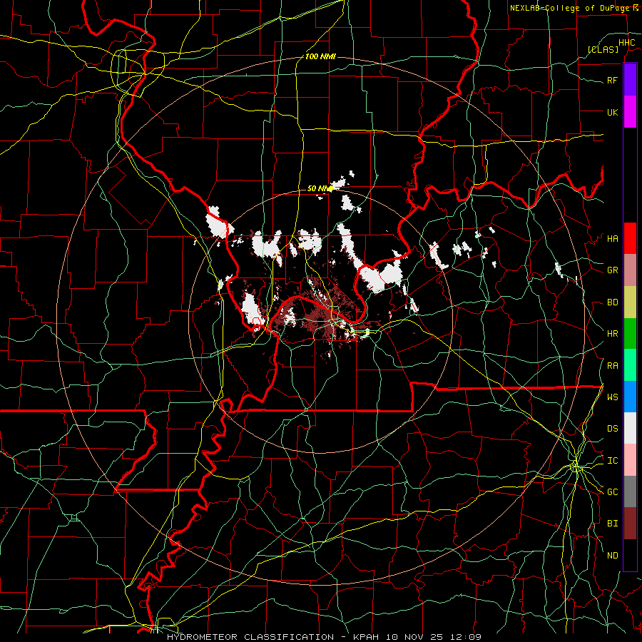Viewport: 642px width, 642px height.
Task: Click the RF legend label
Action: click(x=613, y=81)
